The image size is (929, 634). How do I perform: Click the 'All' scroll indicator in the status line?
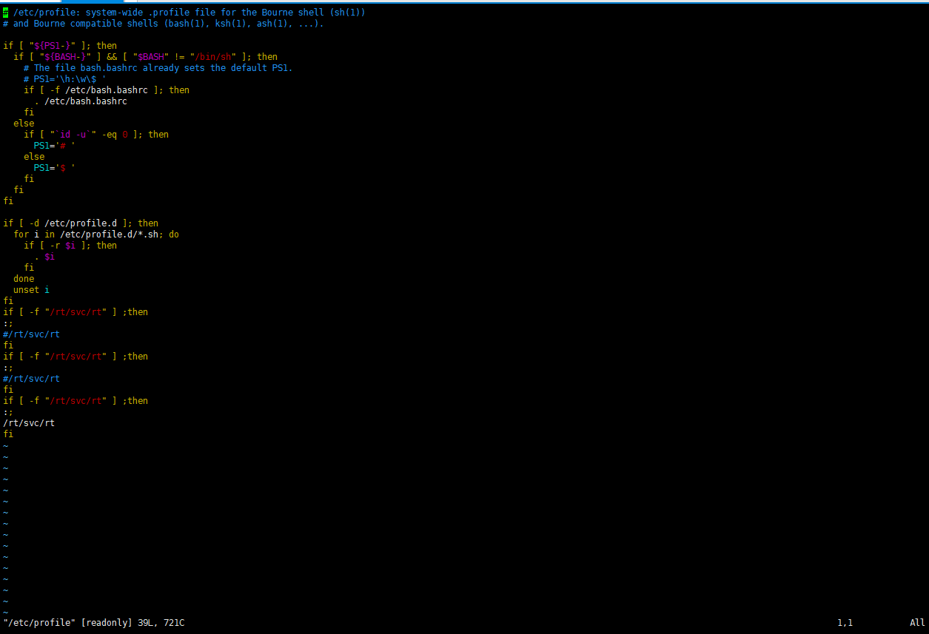click(x=917, y=623)
